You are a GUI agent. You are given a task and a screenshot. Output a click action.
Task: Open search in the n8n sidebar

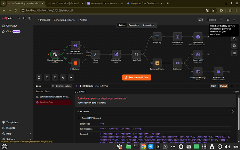click(x=24, y=18)
